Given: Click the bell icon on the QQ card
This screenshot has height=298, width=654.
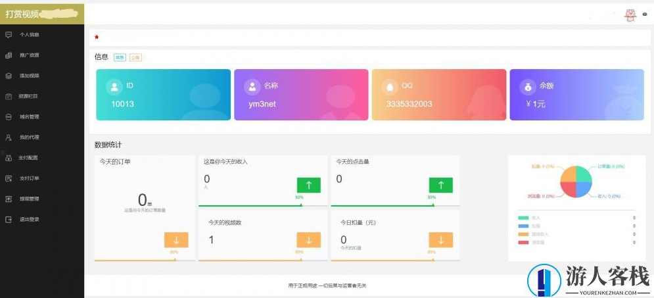Looking at the screenshot, I should point(390,87).
